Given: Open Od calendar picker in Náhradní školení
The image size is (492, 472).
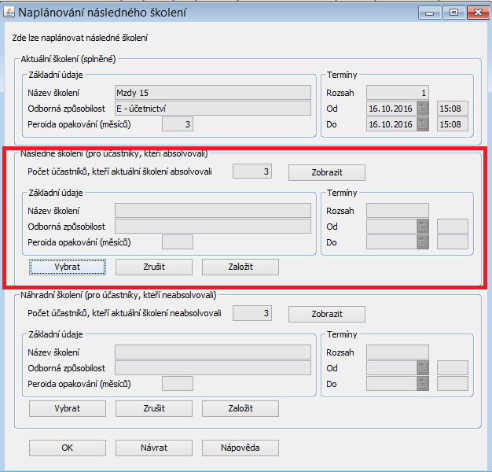Looking at the screenshot, I should pyautogui.click(x=423, y=368).
